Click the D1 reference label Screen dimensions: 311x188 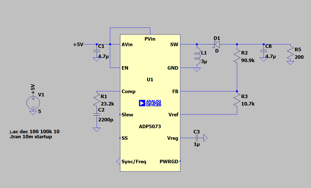pyautogui.click(x=217, y=38)
